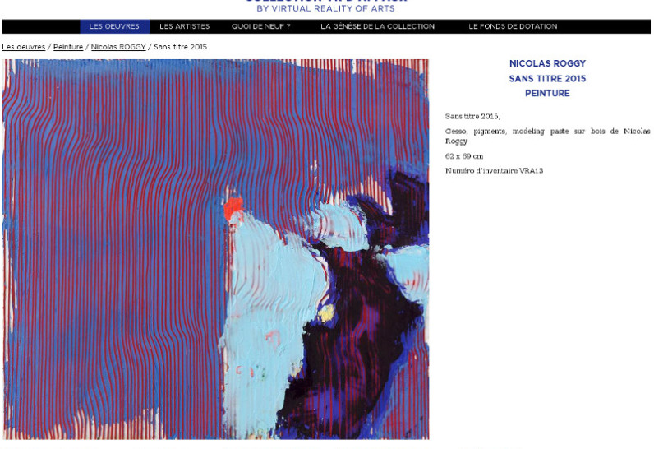Click the PEINTURE heading
This screenshot has width=654, height=449.
(547, 94)
